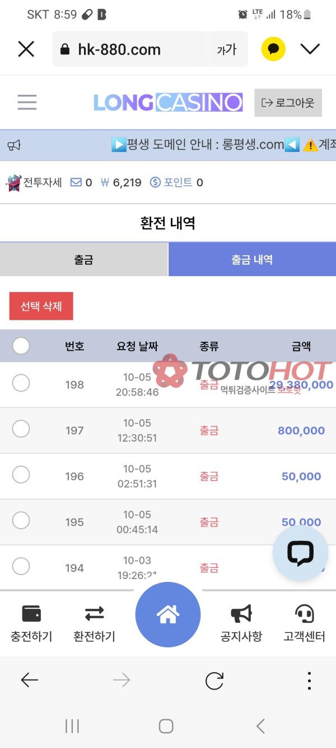The image size is (336, 748).
Task: Log out using the 로그아웃 button
Action: 288,102
